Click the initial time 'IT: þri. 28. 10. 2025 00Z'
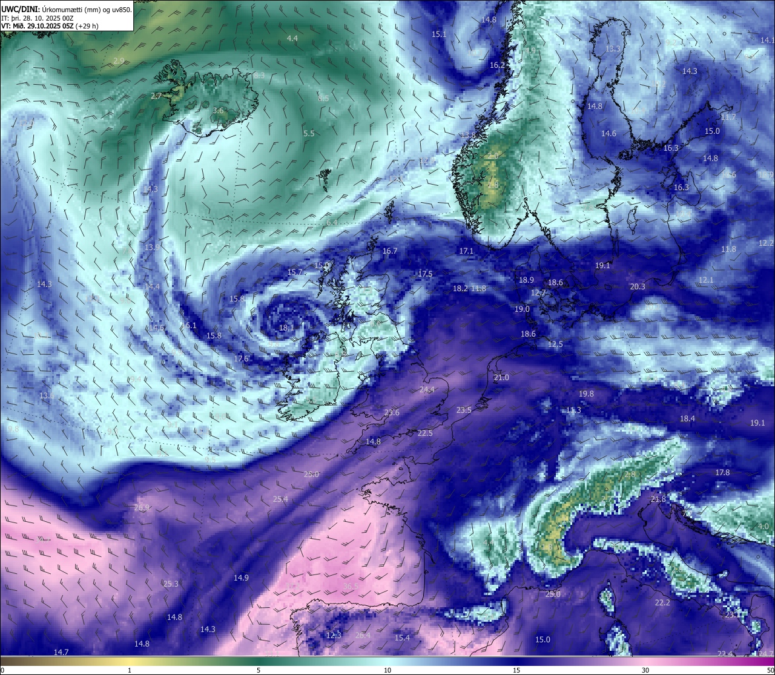Image resolution: width=775 pixels, height=675 pixels. (38, 18)
